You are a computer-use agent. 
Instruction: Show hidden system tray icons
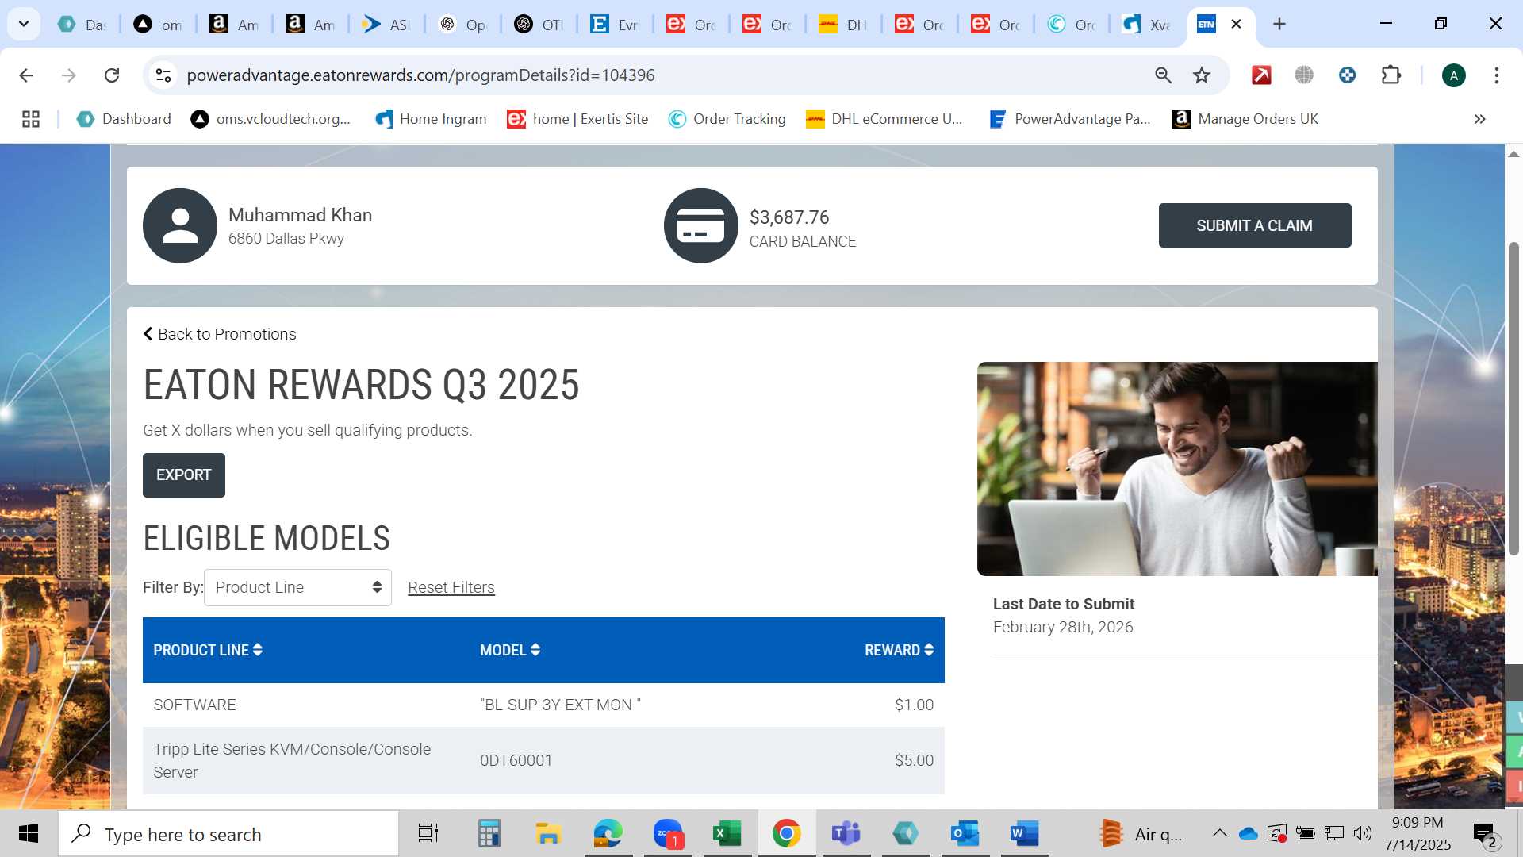tap(1219, 833)
